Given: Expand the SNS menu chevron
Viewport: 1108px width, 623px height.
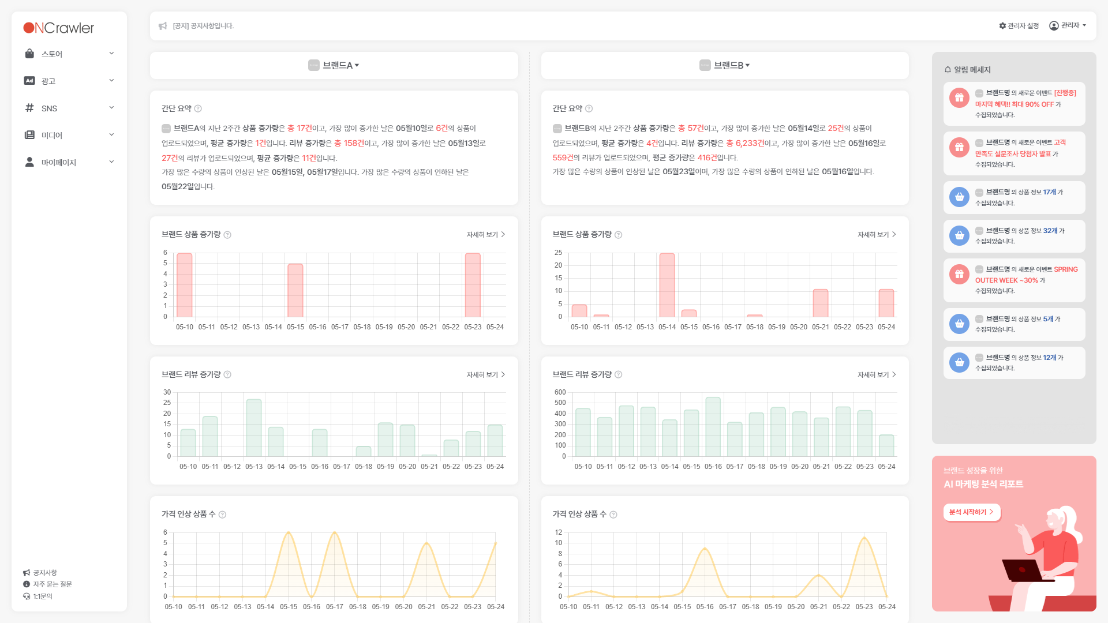Looking at the screenshot, I should coord(111,108).
